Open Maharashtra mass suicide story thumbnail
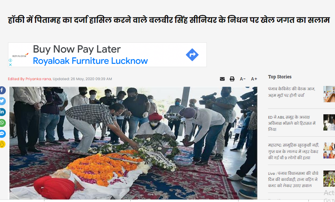 (x=329, y=151)
